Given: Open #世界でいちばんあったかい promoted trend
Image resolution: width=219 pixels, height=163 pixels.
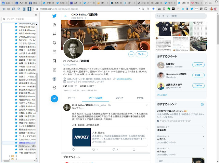Looking at the screenshot, I should pos(172,111).
